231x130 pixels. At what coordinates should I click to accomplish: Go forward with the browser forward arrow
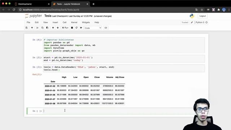point(9,10)
